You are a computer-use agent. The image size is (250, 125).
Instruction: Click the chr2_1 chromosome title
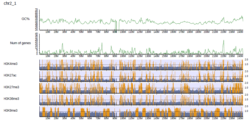(10, 3)
